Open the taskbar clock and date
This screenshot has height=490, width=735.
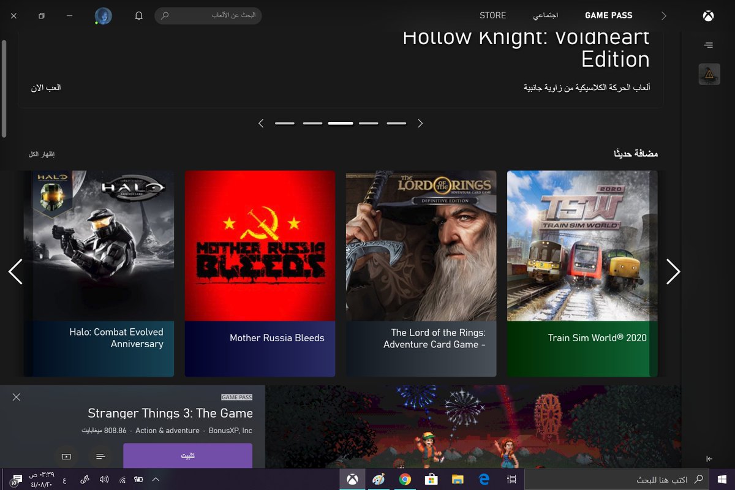(x=41, y=480)
